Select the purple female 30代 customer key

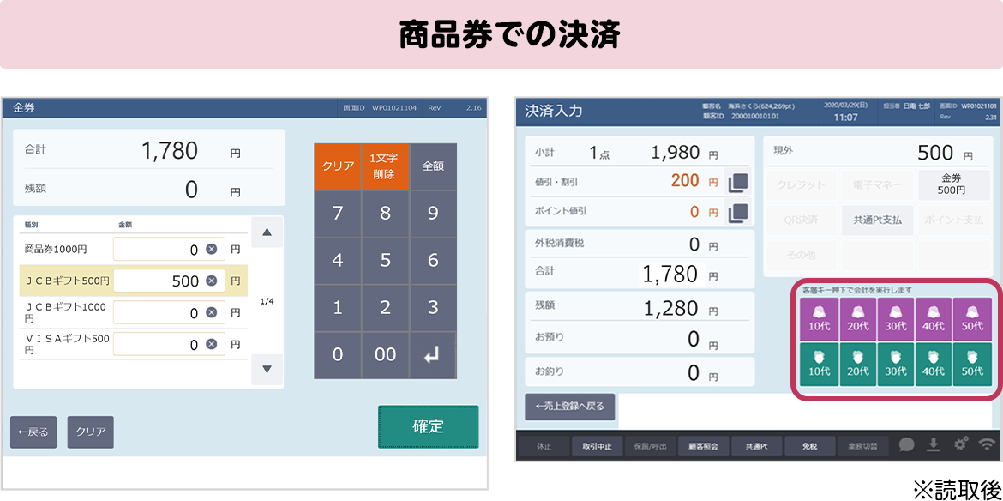(x=896, y=318)
